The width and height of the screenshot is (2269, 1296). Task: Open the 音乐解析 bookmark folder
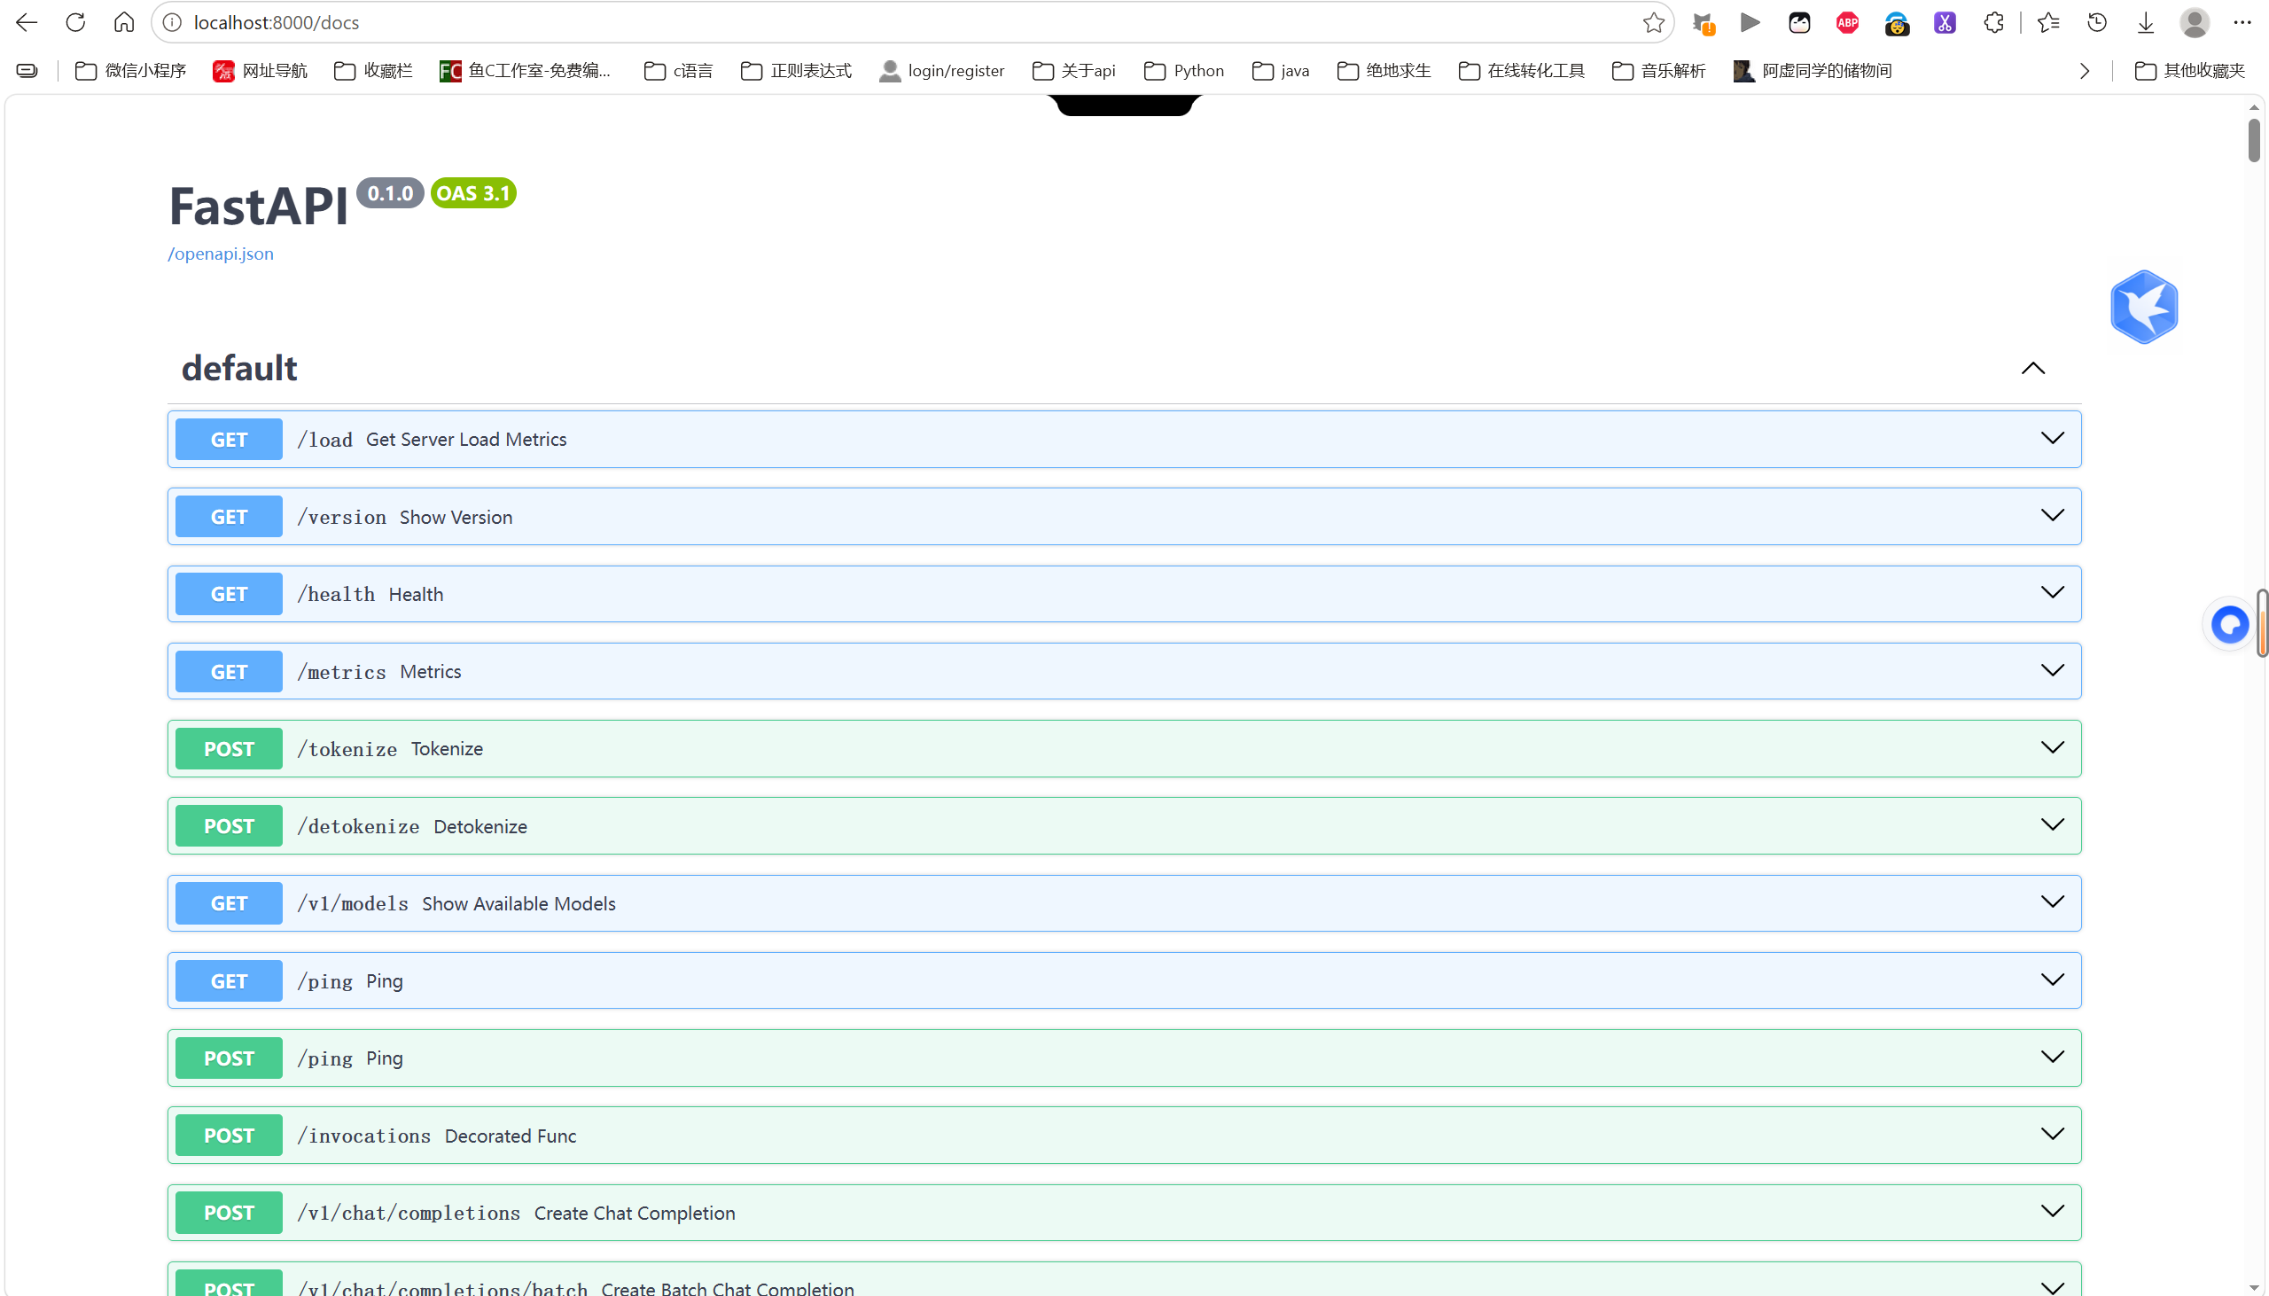1658,70
